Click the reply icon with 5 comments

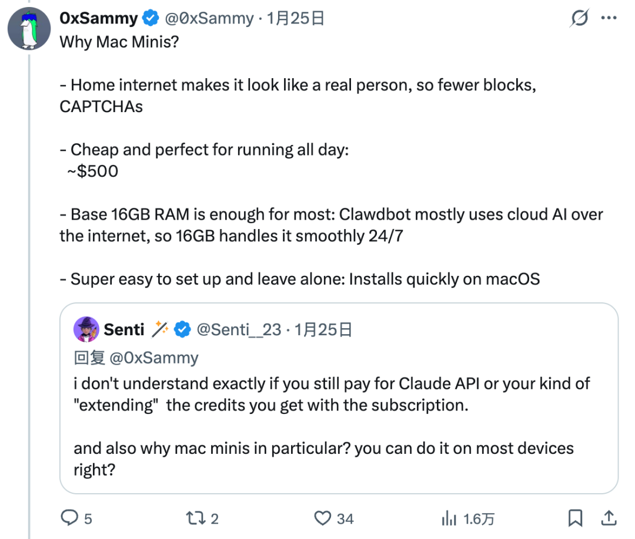coord(71,518)
